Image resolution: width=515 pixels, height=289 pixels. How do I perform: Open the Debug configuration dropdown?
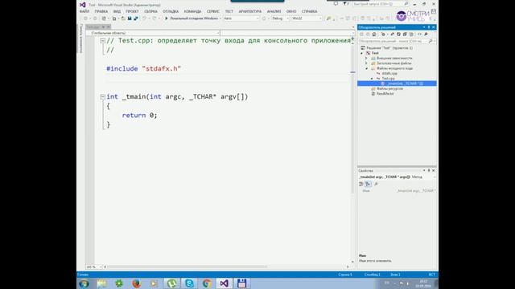click(x=280, y=18)
